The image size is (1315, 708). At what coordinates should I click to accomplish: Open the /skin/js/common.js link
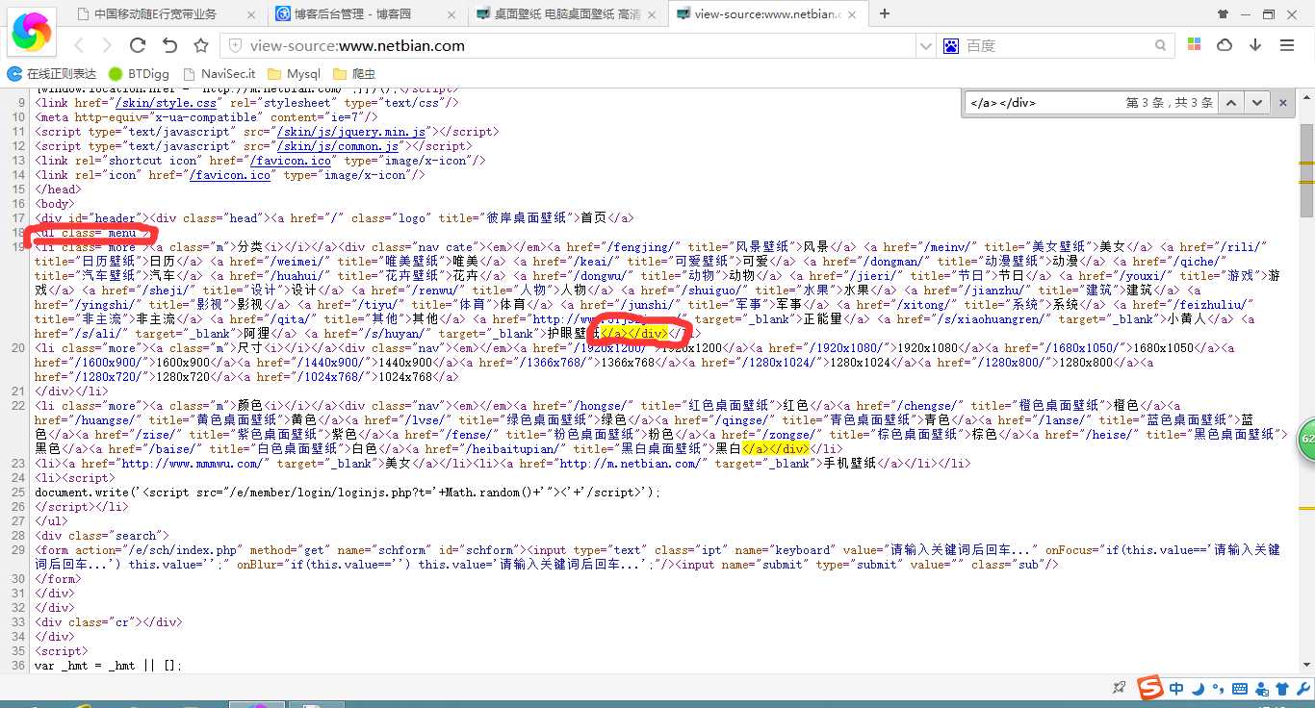coord(337,146)
